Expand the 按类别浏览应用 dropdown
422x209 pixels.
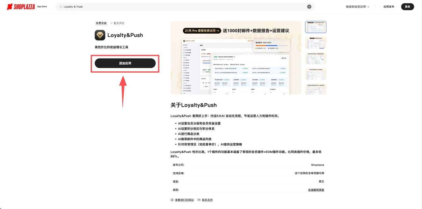tap(358, 7)
